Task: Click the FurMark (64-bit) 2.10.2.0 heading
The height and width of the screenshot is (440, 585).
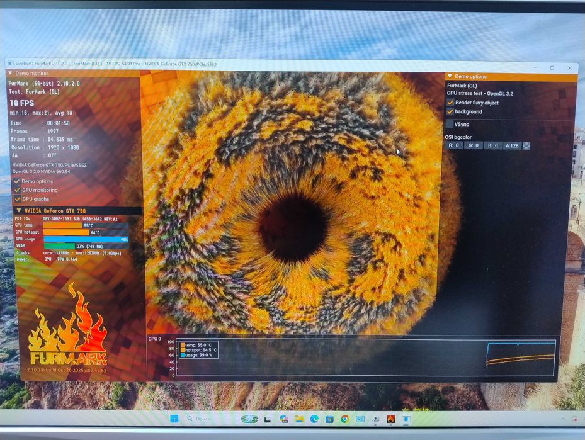Action: 44,84
